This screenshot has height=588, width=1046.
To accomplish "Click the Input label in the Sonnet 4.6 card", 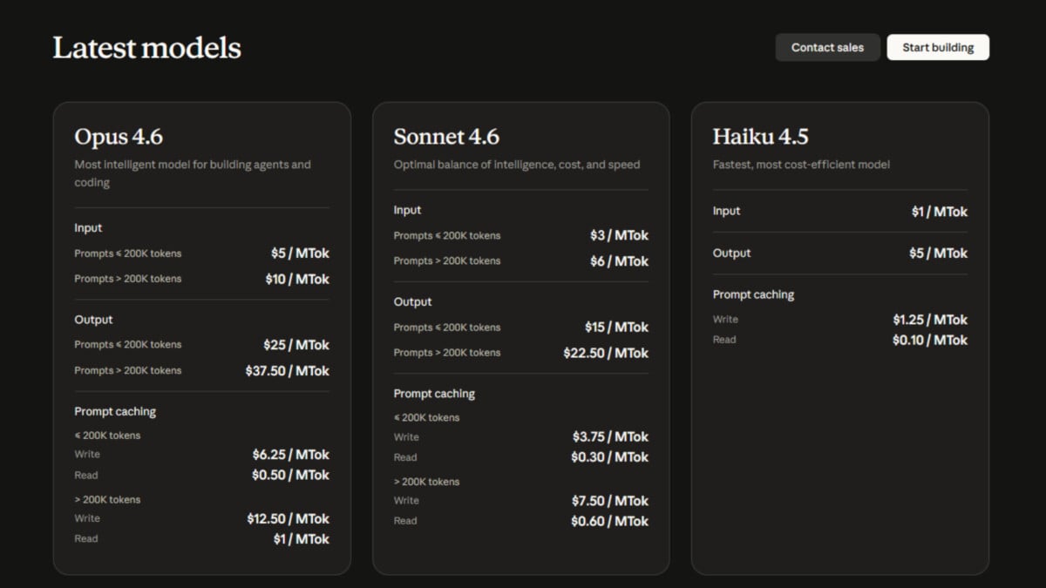I will [x=407, y=210].
